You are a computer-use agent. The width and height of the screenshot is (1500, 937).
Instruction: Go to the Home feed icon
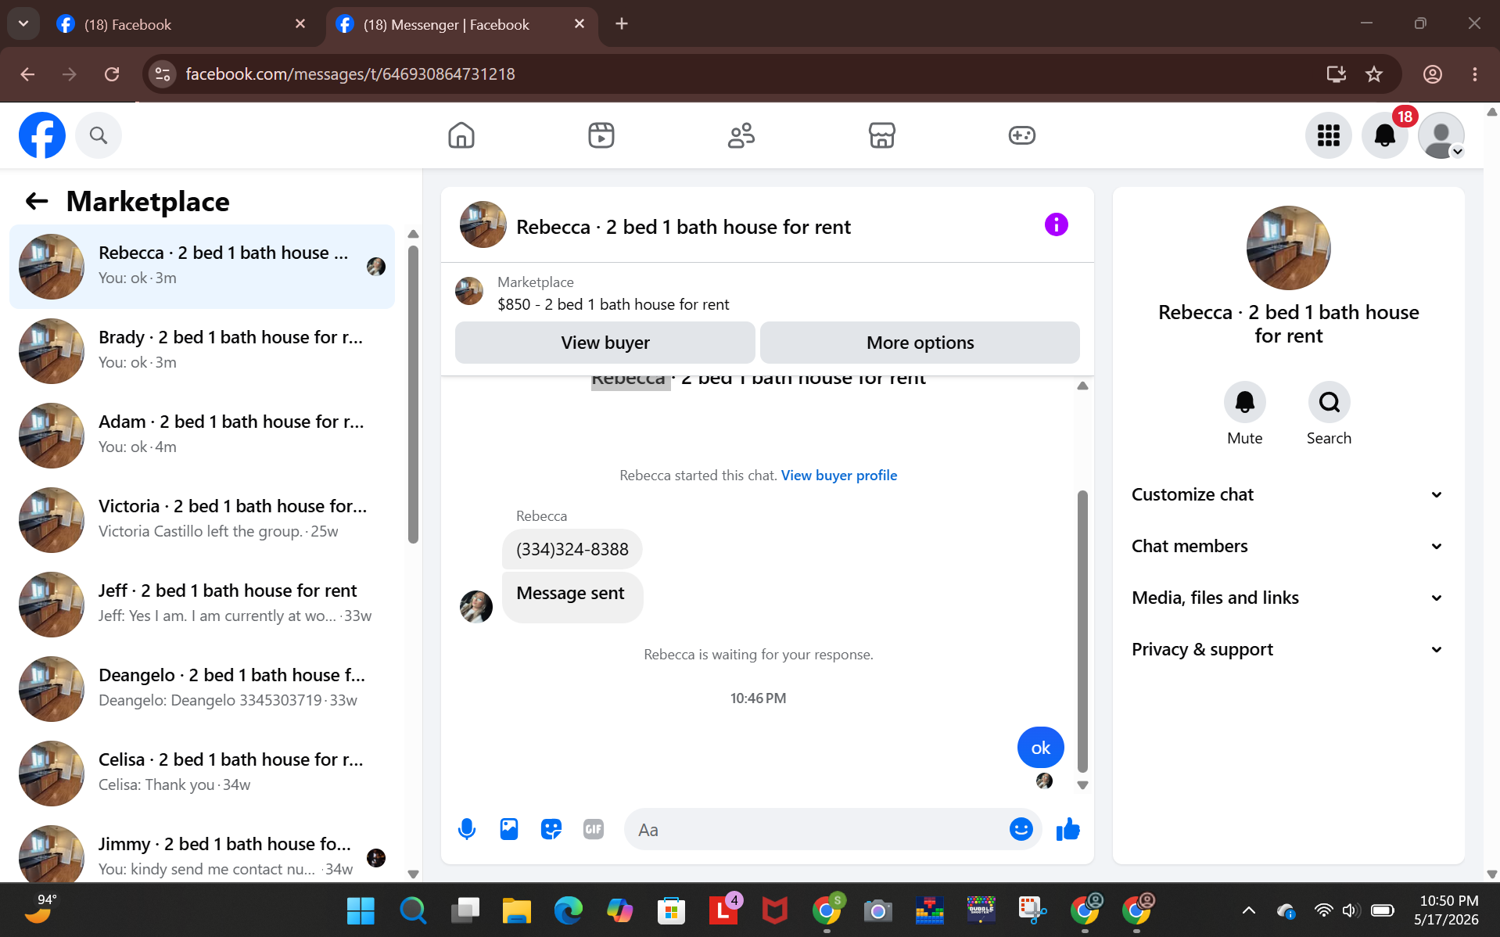461,135
